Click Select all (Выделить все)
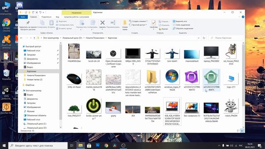This screenshot has width=265, height=149. (x=180, y=21)
